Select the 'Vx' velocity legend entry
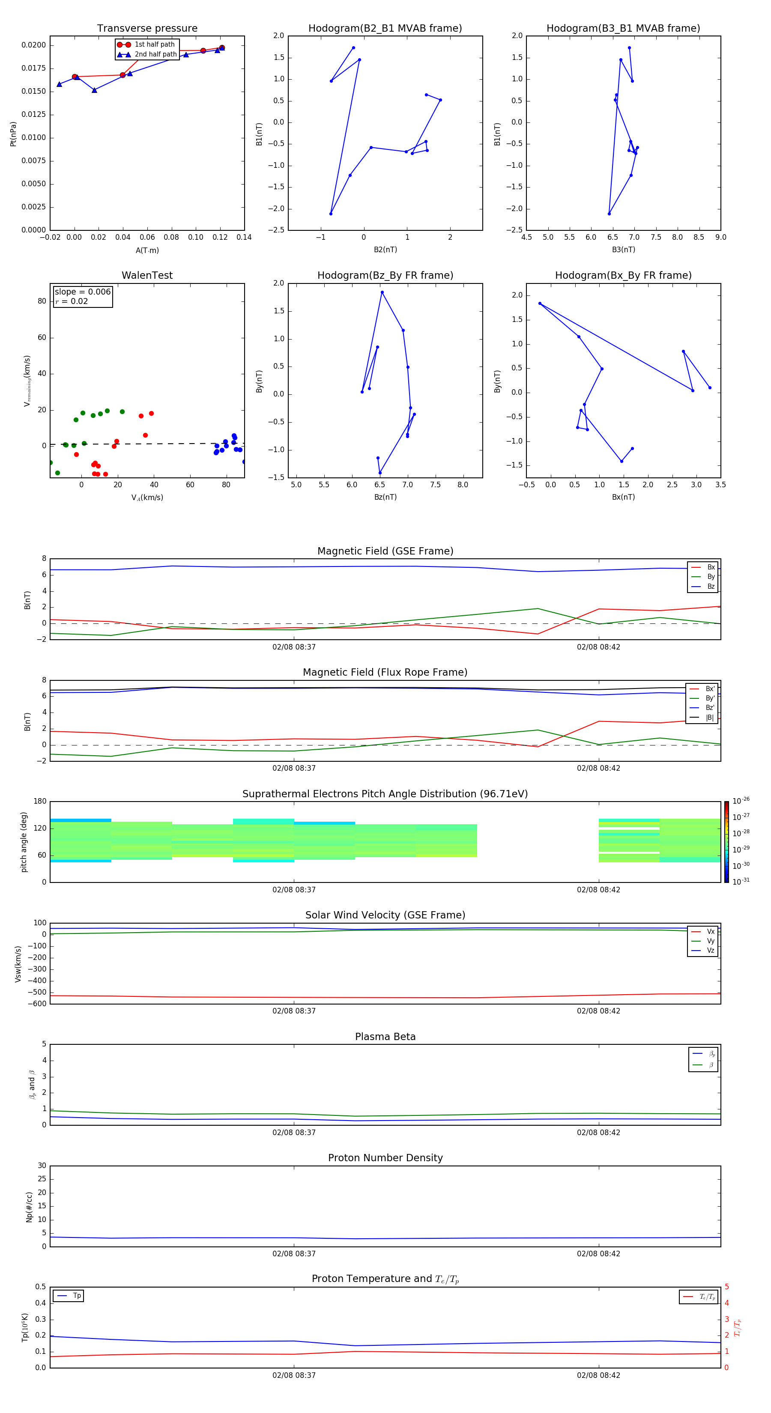This screenshot has height=1413, width=771. click(703, 931)
